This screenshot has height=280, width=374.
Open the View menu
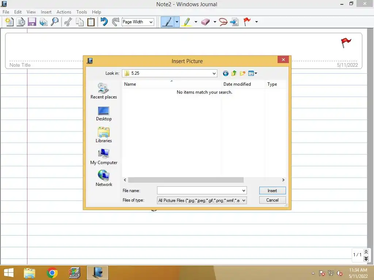click(31, 12)
